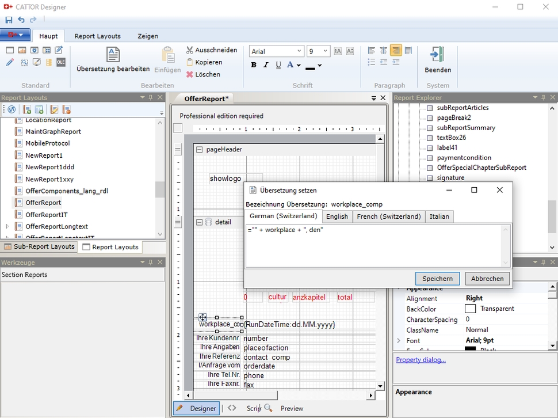Click the BackColor white color swatch
Image resolution: width=558 pixels, height=418 pixels.
471,309
